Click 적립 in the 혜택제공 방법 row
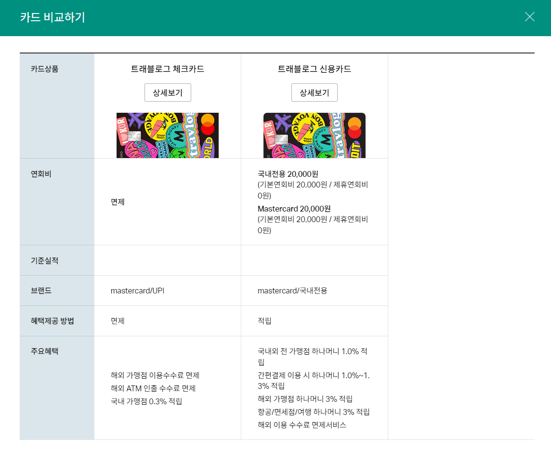Image resolution: width=551 pixels, height=451 pixels. (x=264, y=321)
